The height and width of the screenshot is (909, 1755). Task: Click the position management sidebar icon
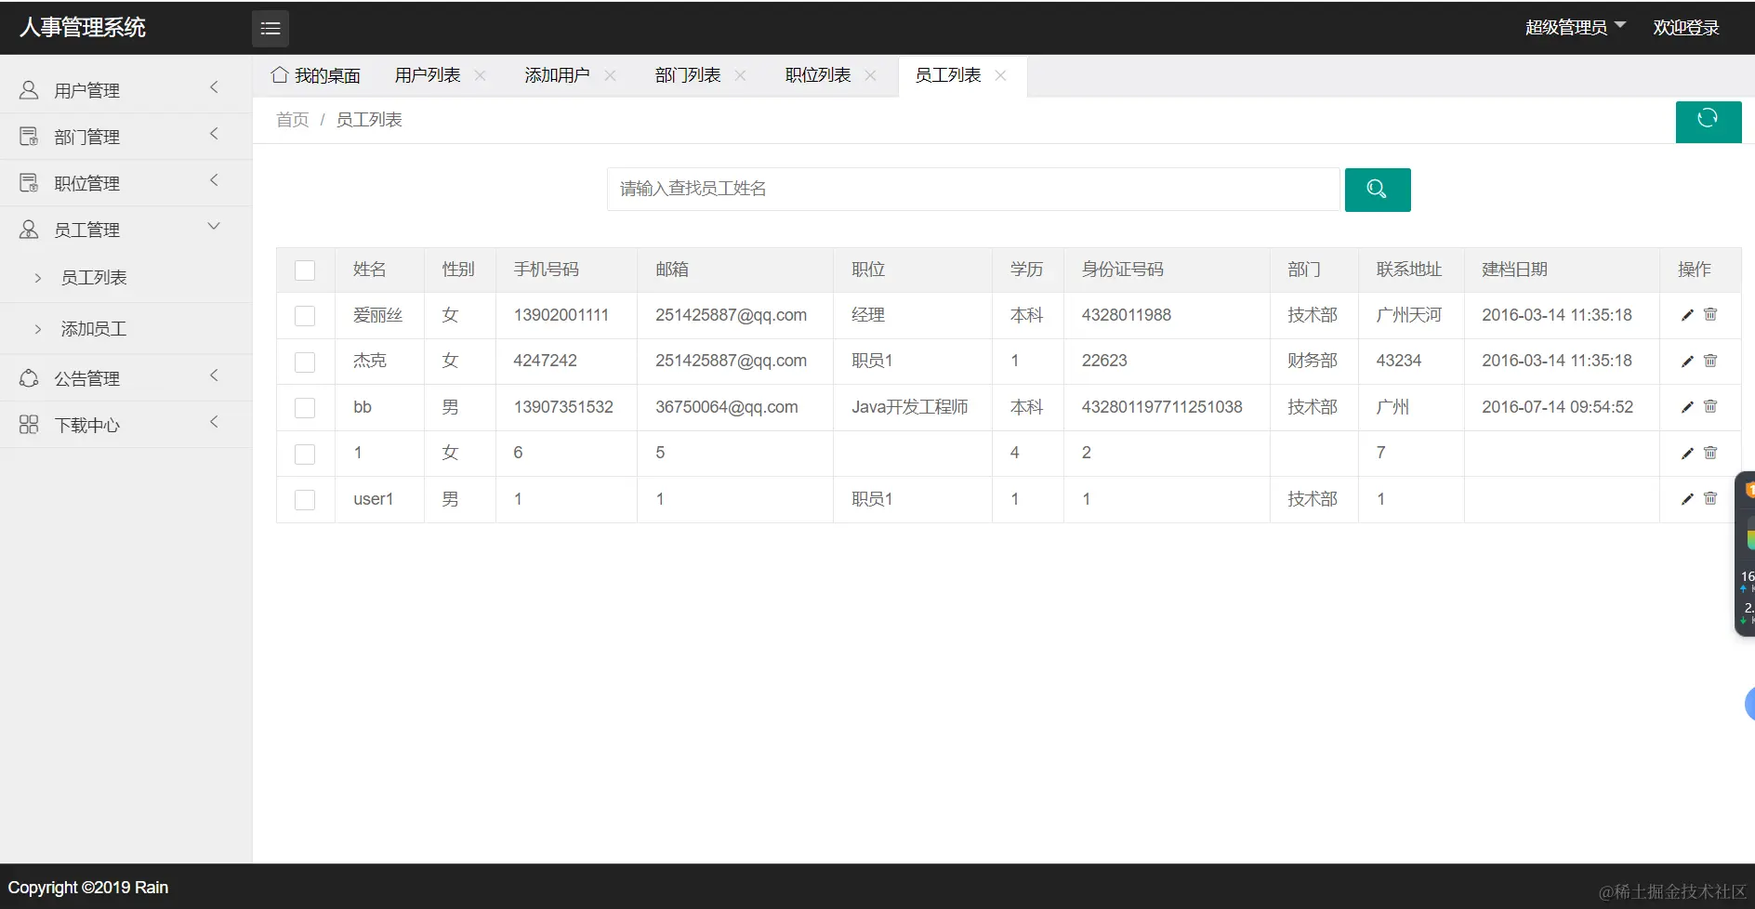29,183
